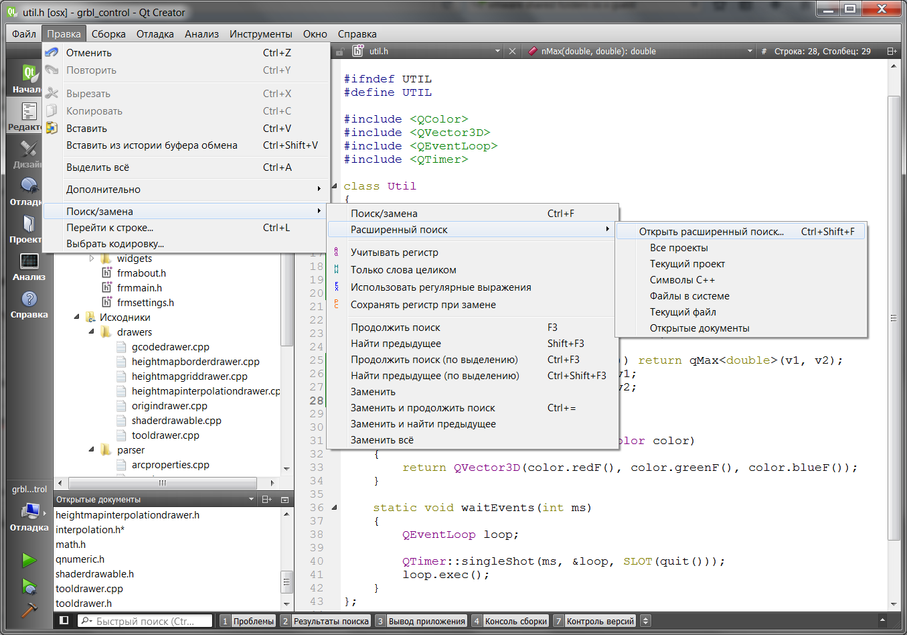The image size is (907, 635).
Task: Click the Qt Creator icon in title bar
Action: pos(13,12)
